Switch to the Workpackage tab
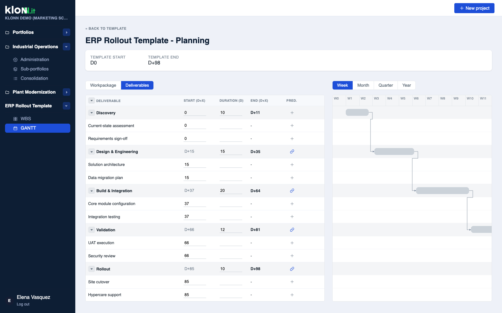The width and height of the screenshot is (502, 313). click(x=103, y=85)
